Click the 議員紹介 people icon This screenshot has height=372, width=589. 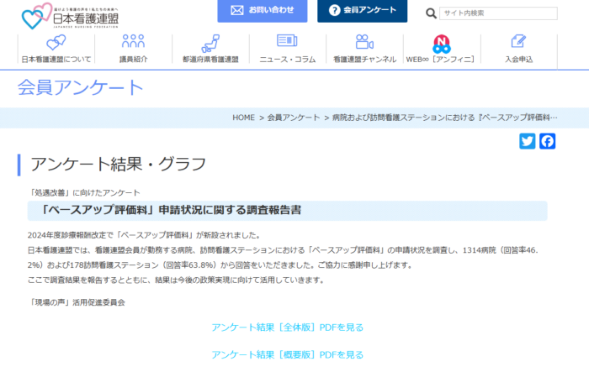133,42
